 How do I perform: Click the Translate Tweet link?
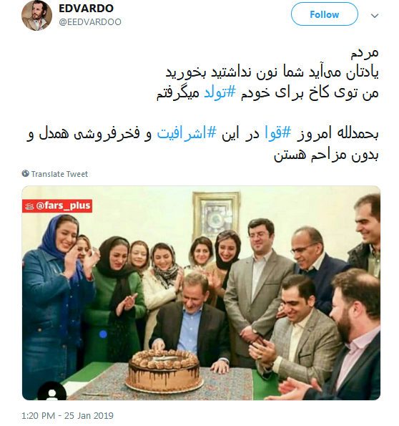tap(60, 174)
